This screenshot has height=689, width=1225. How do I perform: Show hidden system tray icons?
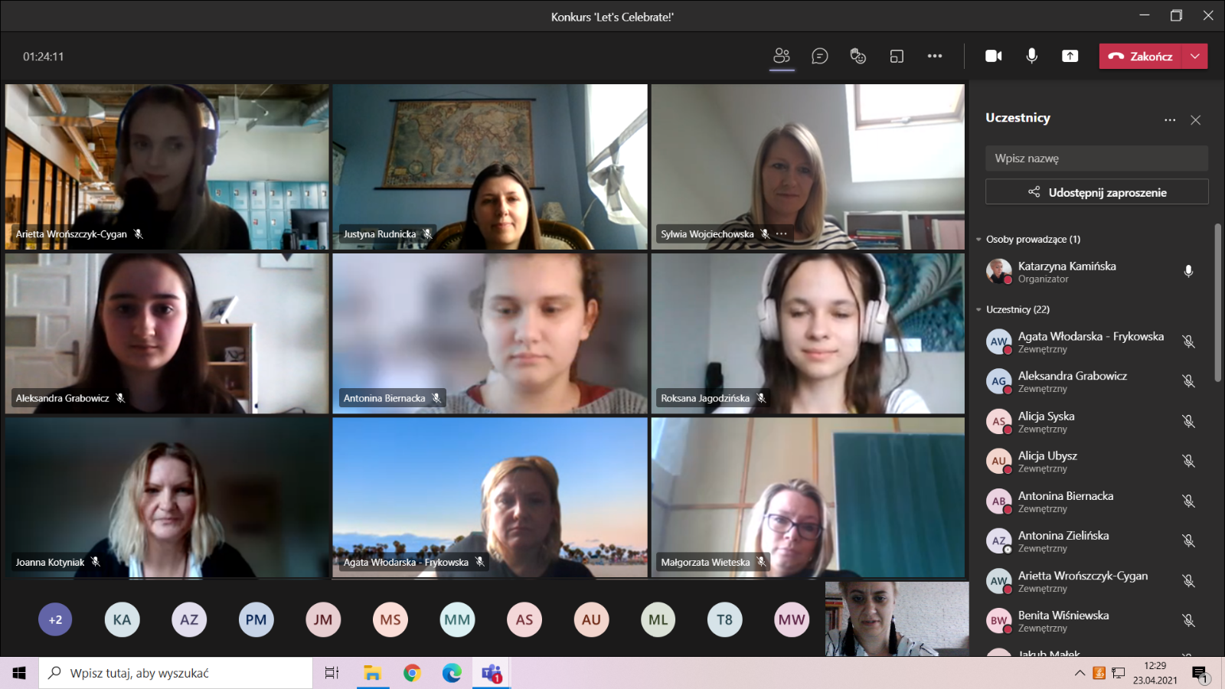point(1080,673)
